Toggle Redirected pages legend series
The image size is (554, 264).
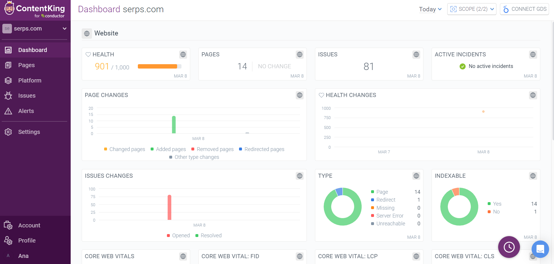click(261, 149)
